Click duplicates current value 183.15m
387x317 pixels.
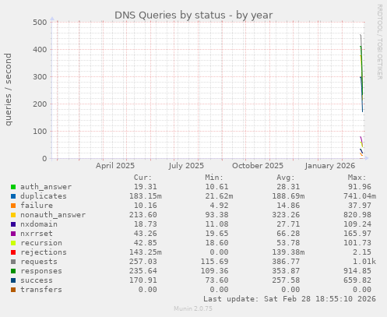[146, 196]
